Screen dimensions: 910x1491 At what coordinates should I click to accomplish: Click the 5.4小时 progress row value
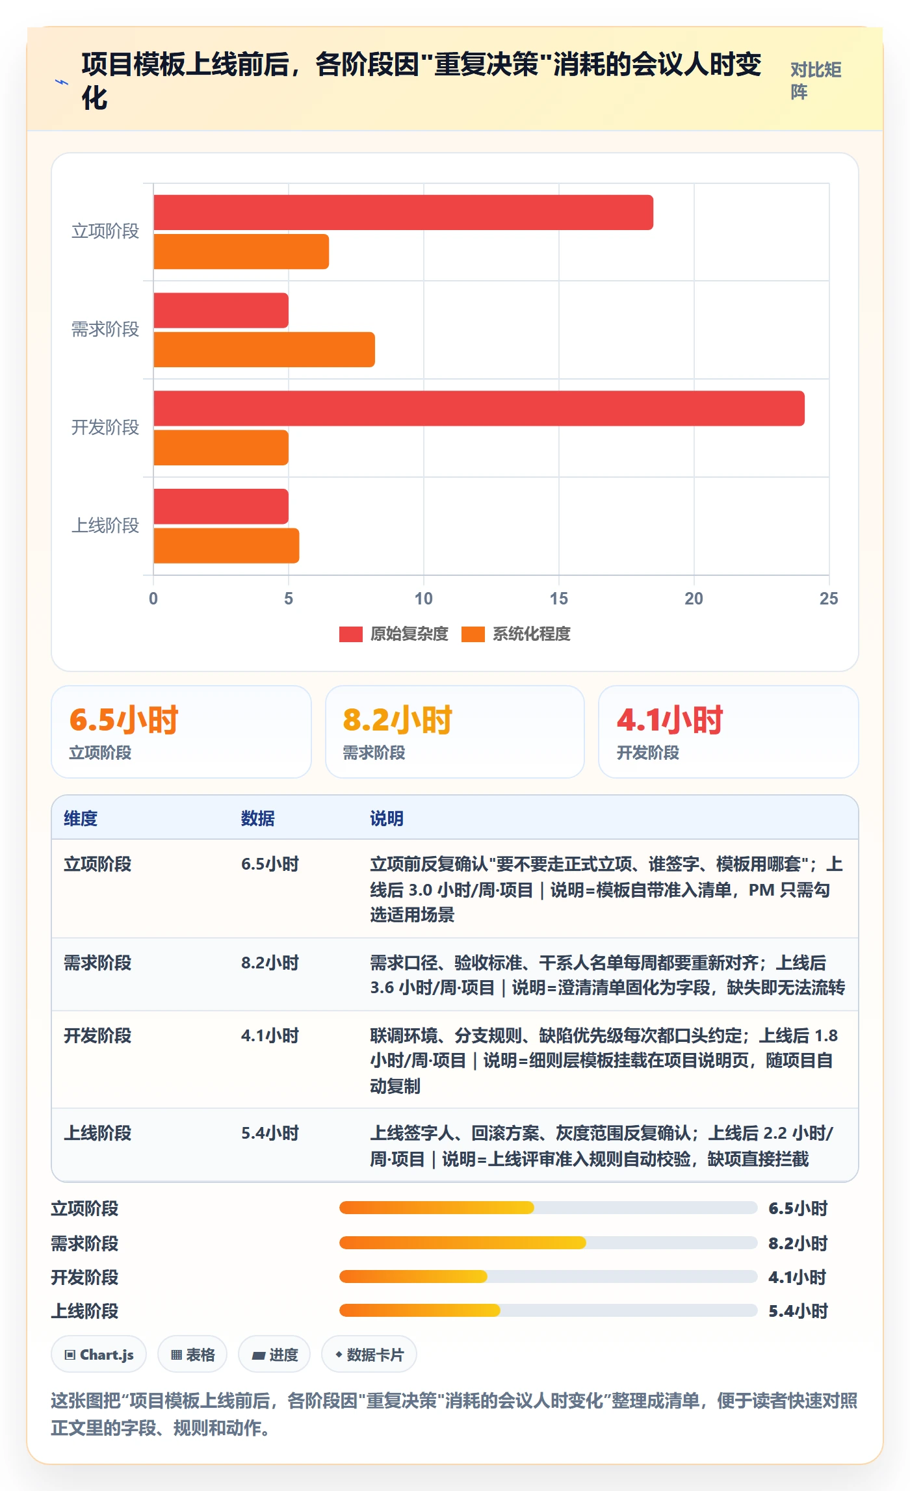798,1312
